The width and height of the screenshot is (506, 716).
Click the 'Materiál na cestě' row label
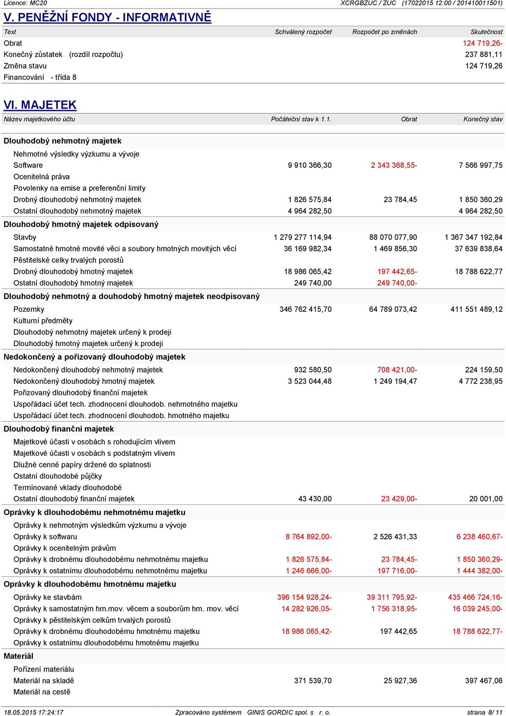[42, 692]
